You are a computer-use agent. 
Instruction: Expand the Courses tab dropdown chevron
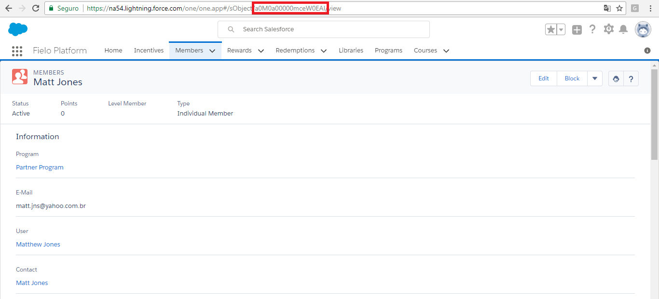point(446,51)
